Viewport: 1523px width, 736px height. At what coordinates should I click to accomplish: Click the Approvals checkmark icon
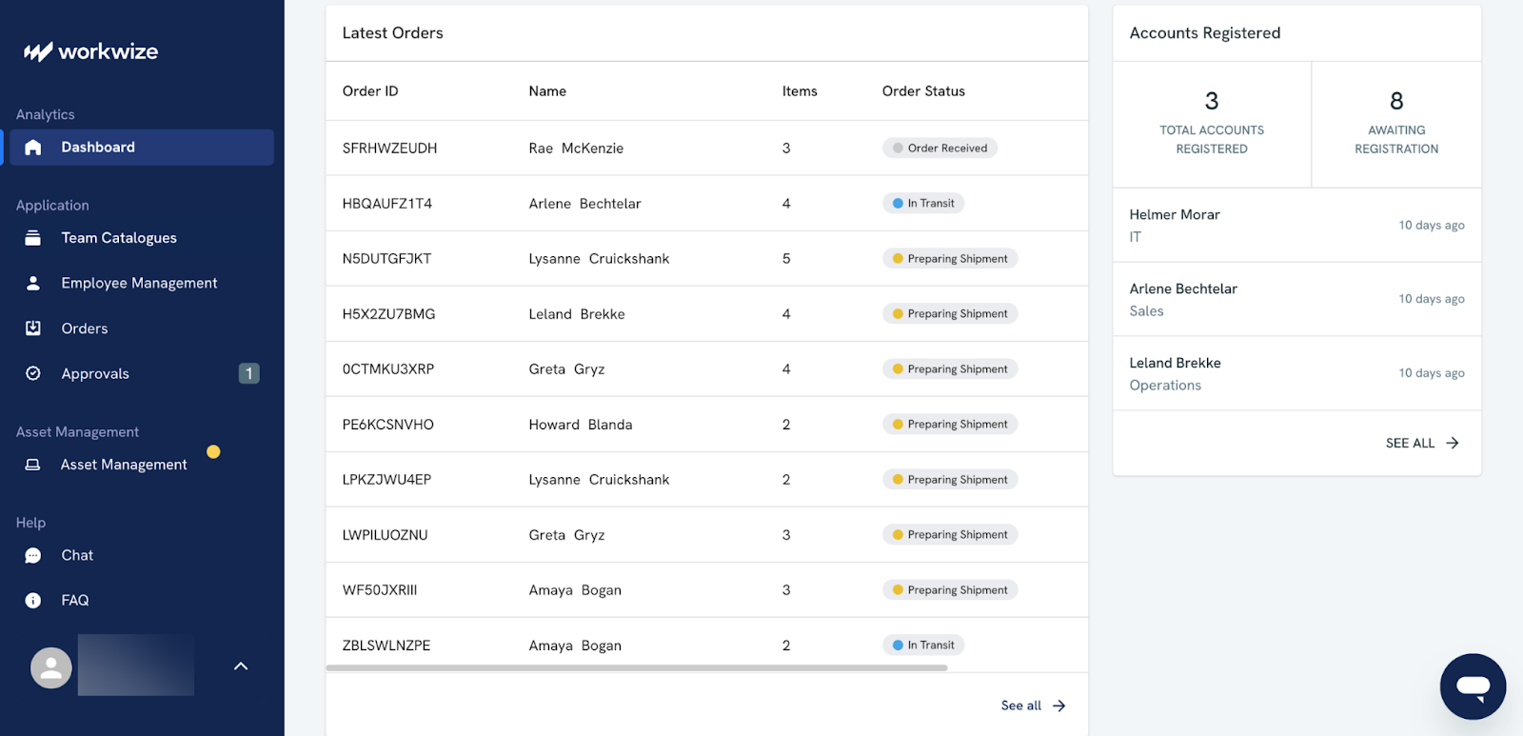click(x=33, y=373)
